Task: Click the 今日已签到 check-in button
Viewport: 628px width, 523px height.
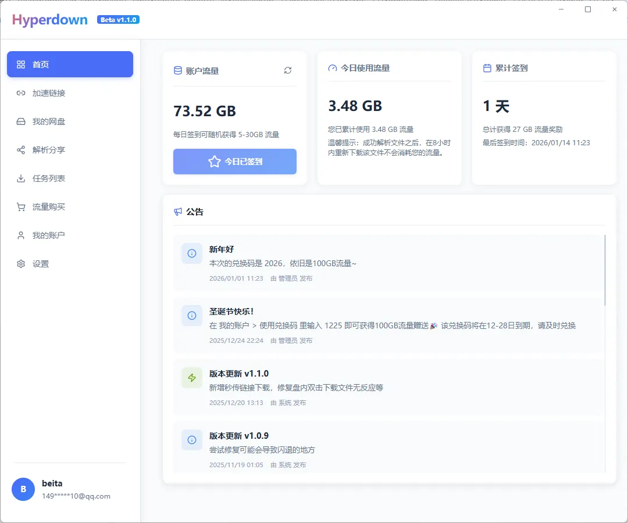Action: coord(235,162)
